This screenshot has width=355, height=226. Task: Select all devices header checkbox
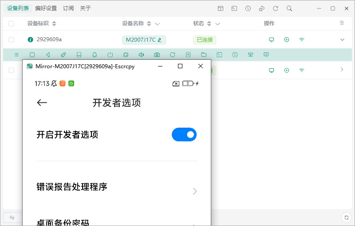(12, 23)
